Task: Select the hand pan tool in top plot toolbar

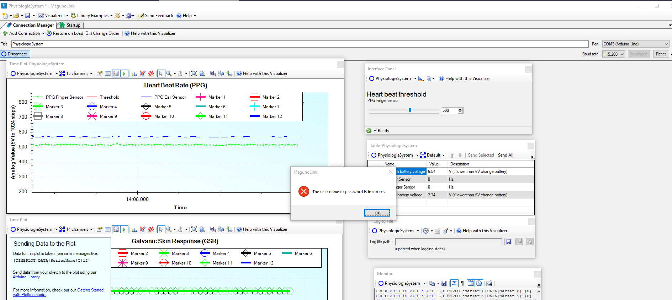Action: [x=180, y=73]
